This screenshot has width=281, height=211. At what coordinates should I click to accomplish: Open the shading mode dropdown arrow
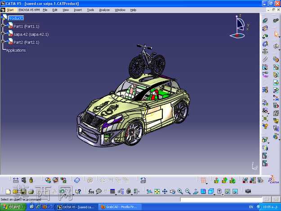pos(223,194)
